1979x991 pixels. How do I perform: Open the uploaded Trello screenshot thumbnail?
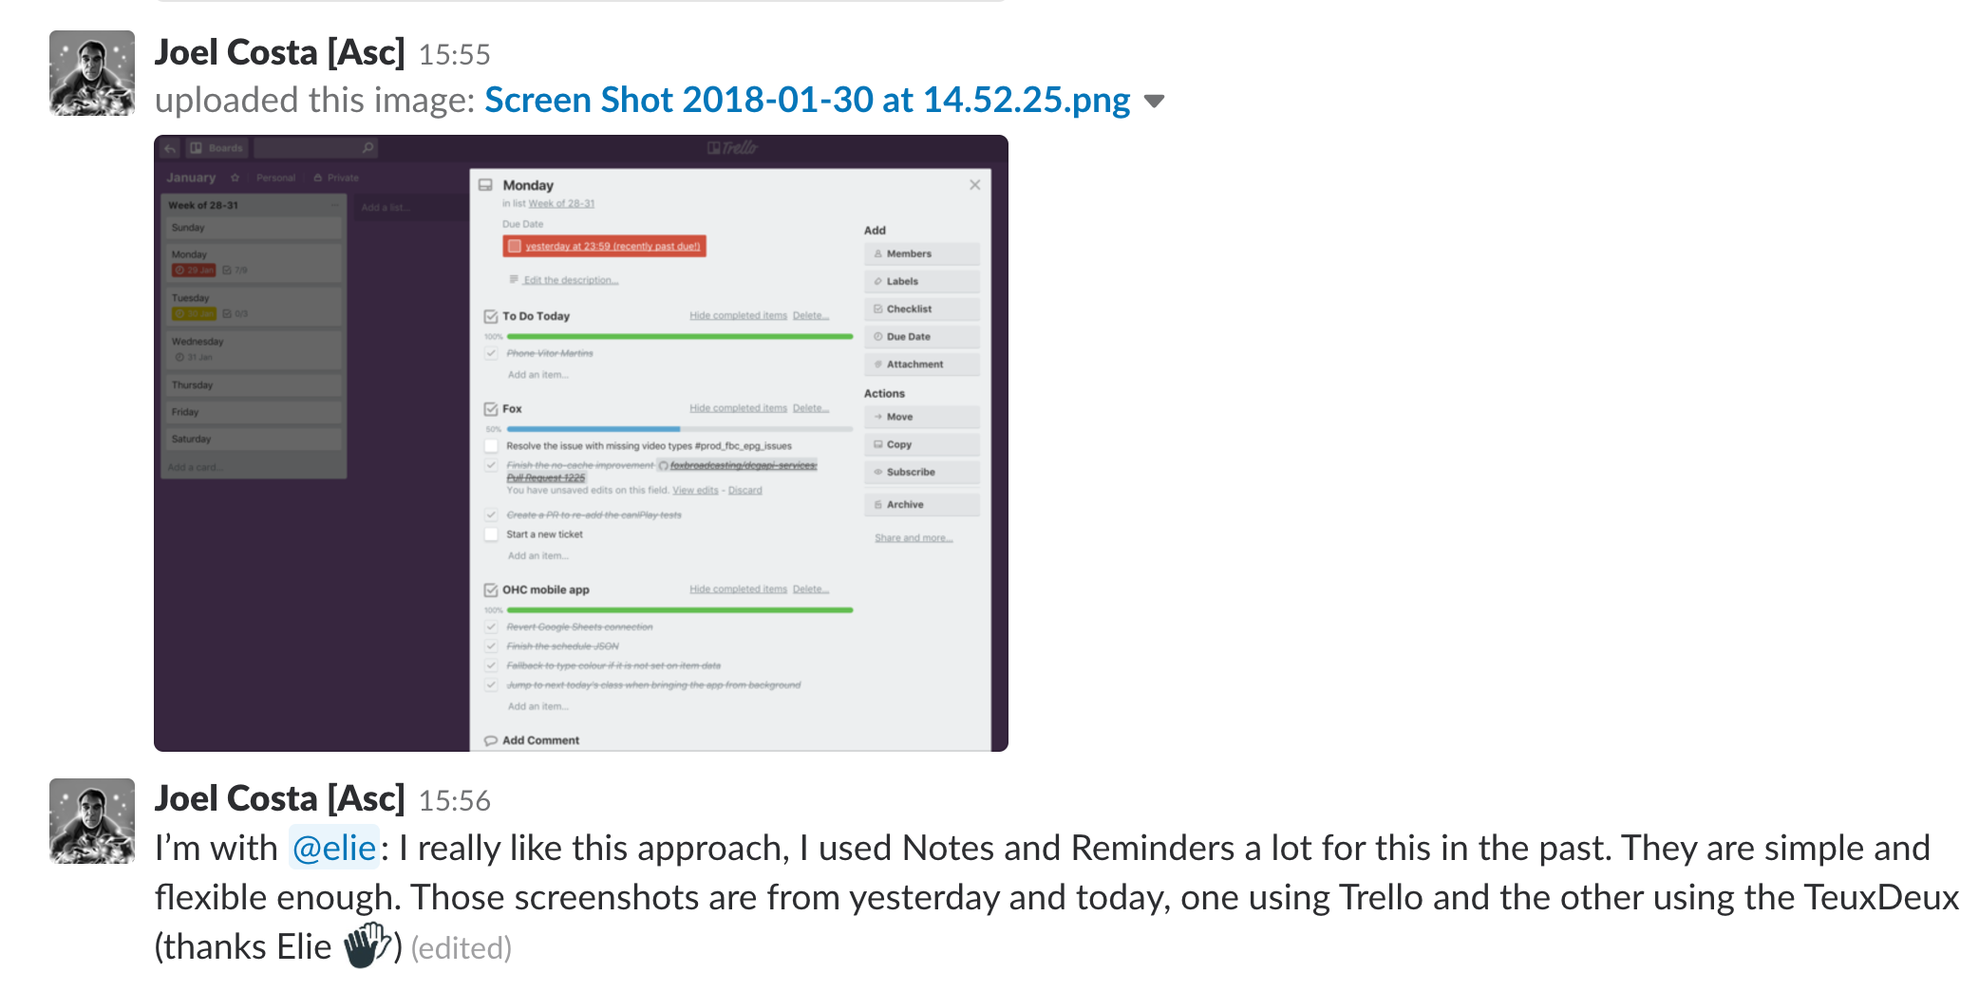pyautogui.click(x=581, y=443)
